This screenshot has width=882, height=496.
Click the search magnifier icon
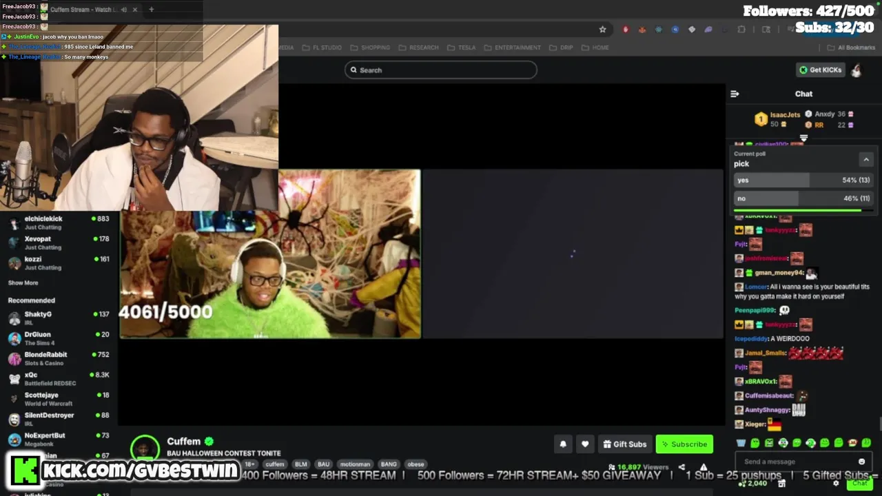(353, 70)
